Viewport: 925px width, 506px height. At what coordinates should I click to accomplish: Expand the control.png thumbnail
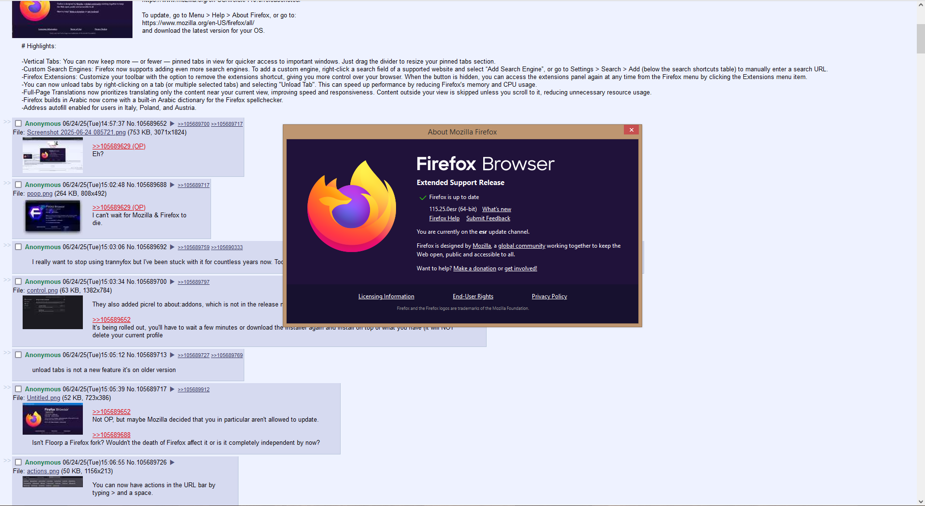tap(53, 312)
